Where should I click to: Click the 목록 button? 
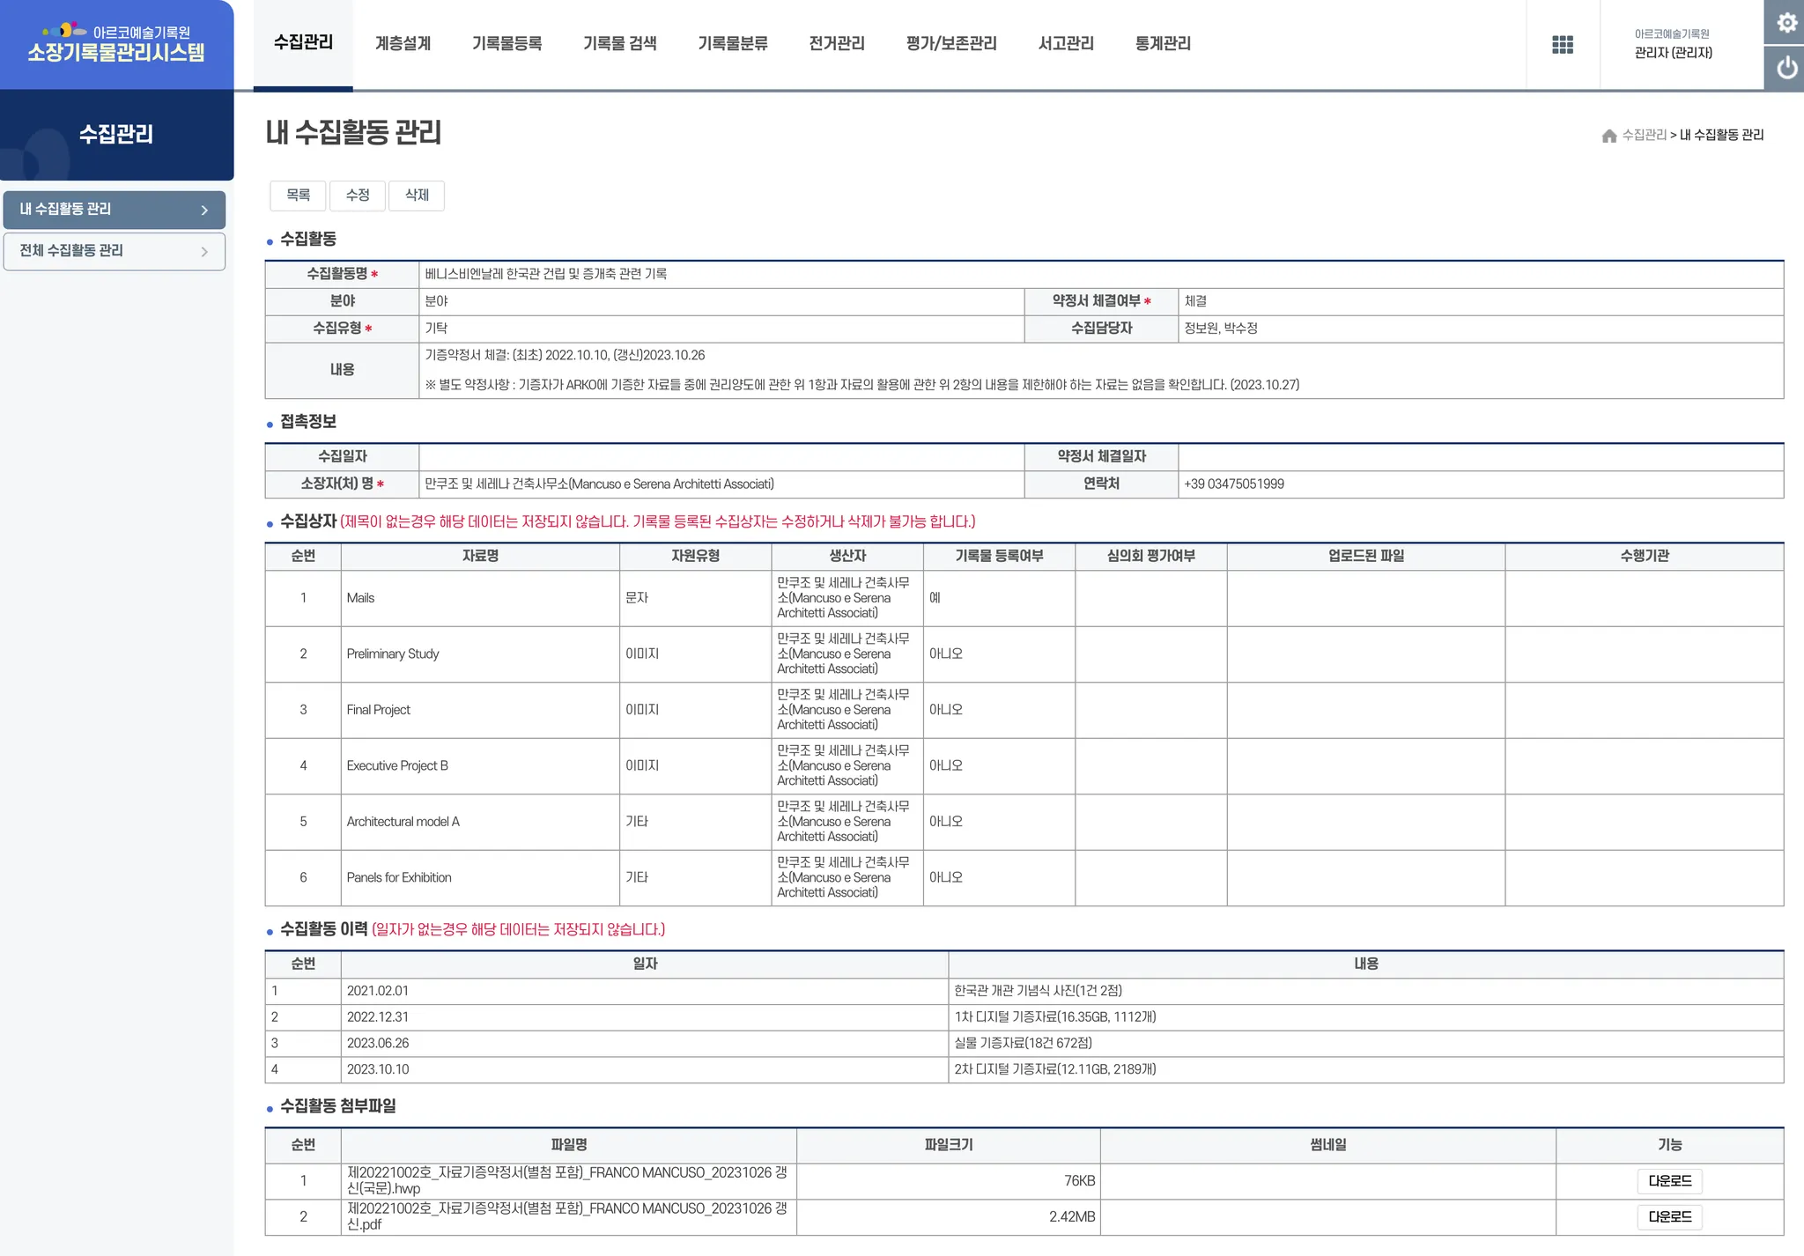pos(298,196)
